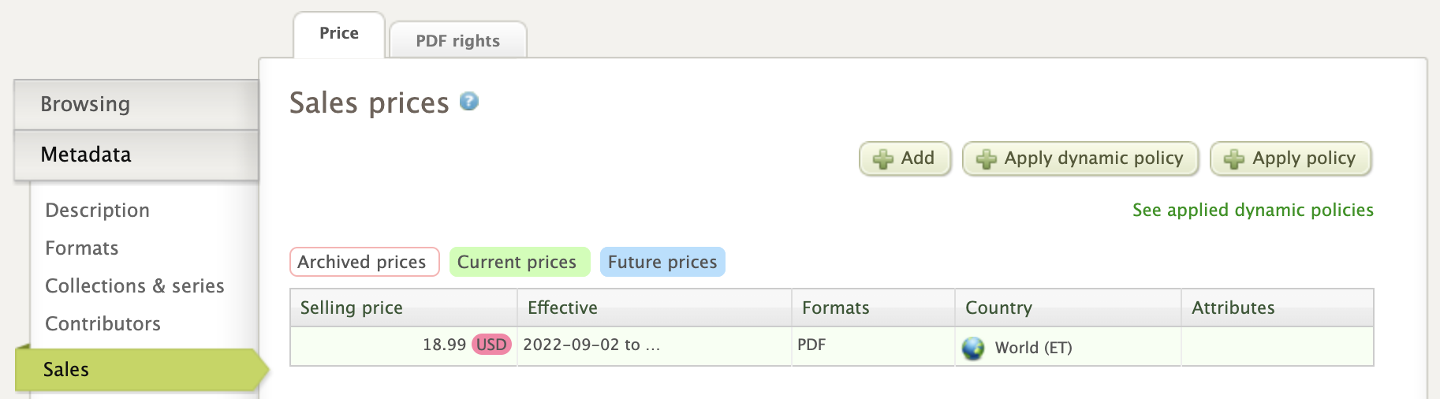This screenshot has height=399, width=1440.
Task: Open Description in the sidebar
Action: coord(98,211)
